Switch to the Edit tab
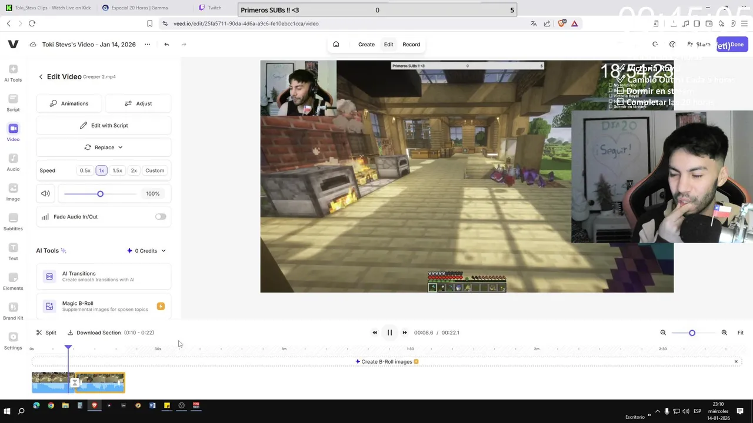The image size is (753, 423). click(389, 45)
